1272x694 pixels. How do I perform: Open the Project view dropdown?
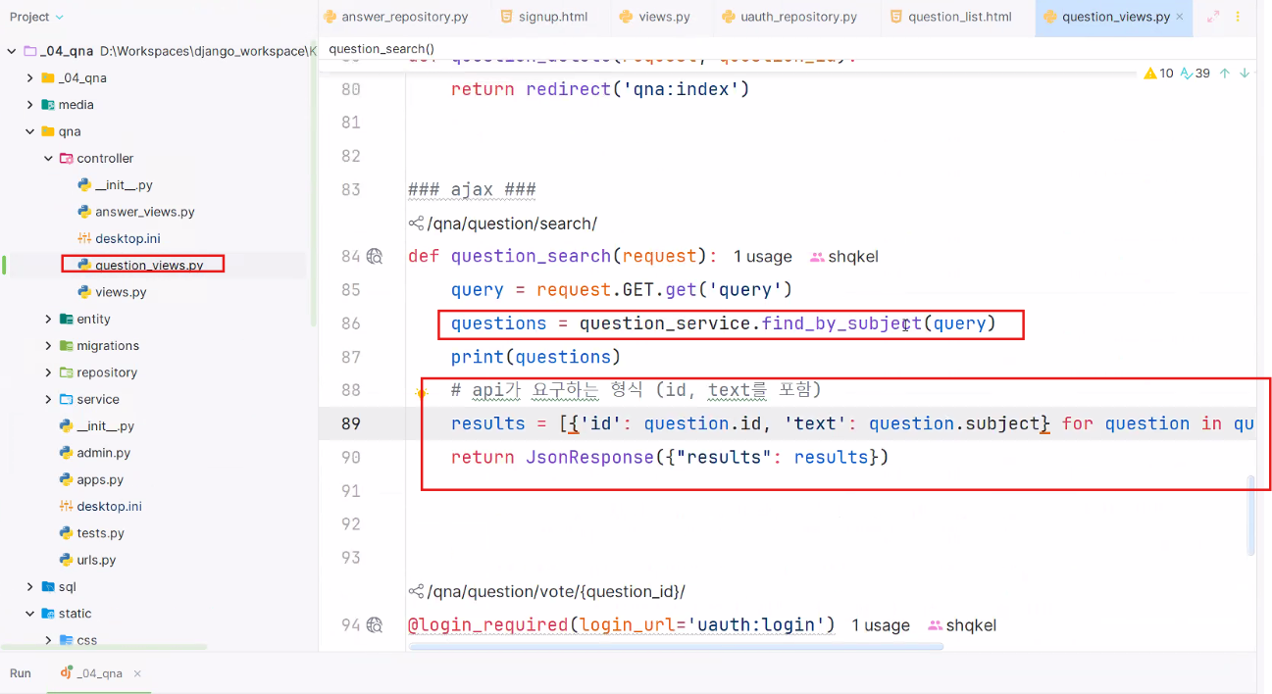point(36,17)
